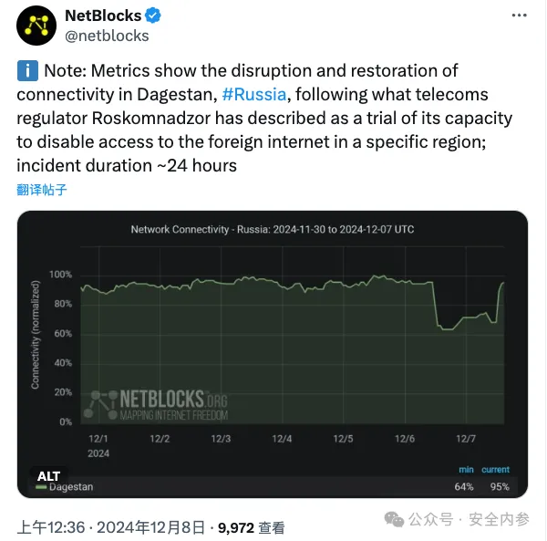Open the NetBlocks profile avatar
Screen dimensions: 547x541
36,26
